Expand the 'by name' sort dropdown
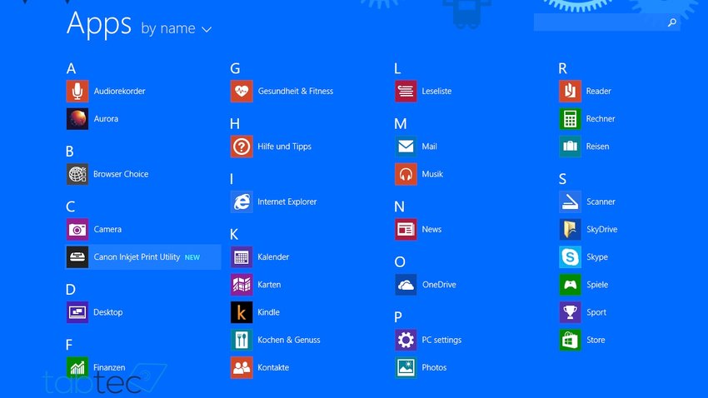The height and width of the screenshot is (398, 708). click(176, 28)
